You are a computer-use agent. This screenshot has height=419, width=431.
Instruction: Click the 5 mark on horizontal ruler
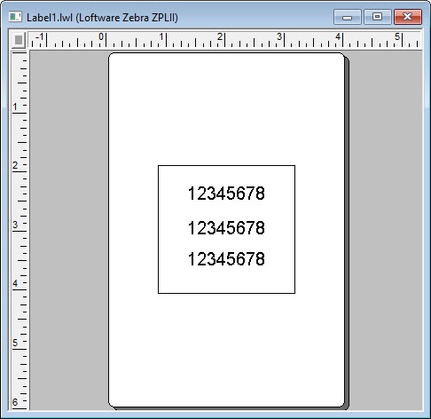tap(397, 37)
